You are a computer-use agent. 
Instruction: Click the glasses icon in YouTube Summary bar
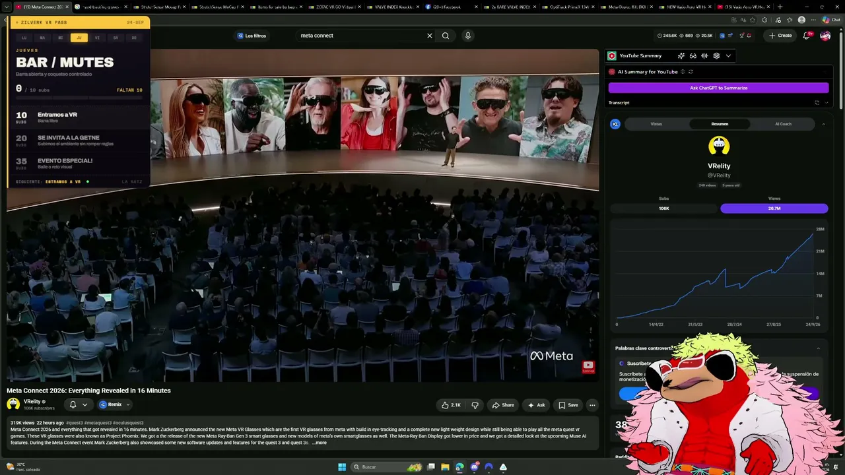pyautogui.click(x=693, y=56)
